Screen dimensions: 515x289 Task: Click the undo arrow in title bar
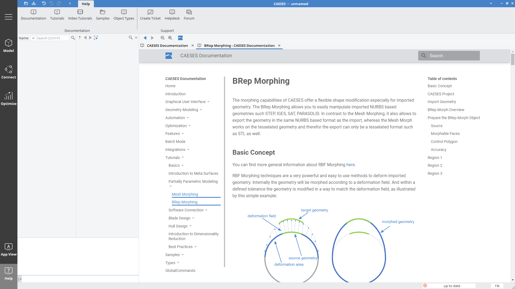click(x=51, y=3)
